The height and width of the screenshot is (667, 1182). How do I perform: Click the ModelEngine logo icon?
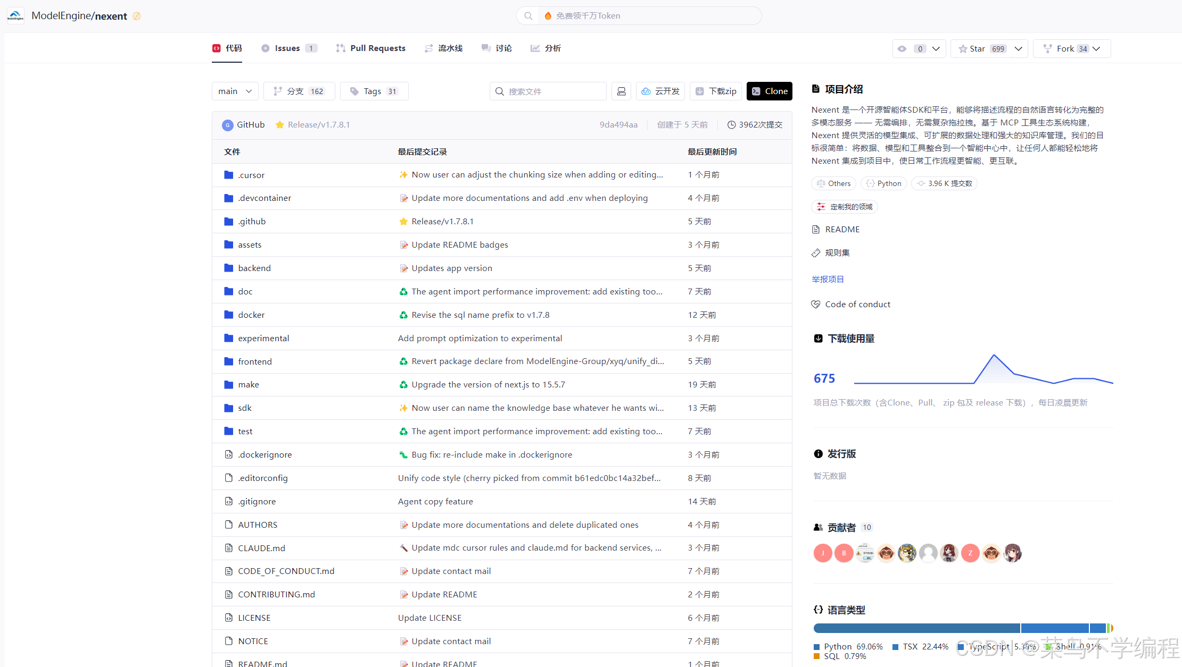coord(15,16)
